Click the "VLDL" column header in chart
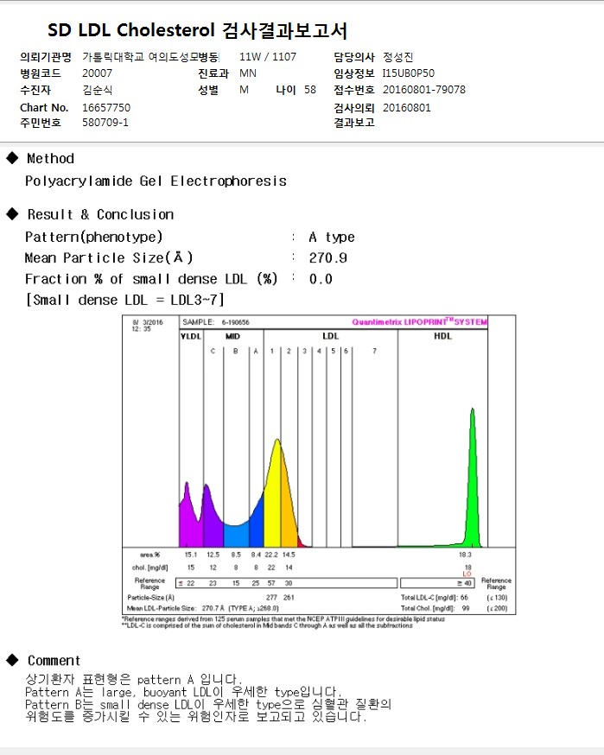Screen dimensions: 604x755 [x=191, y=336]
